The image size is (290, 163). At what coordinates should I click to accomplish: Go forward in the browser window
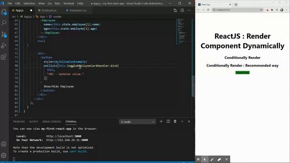203,10
